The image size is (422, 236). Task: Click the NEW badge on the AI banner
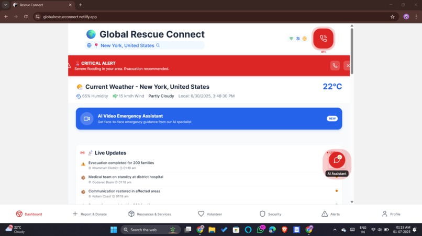point(332,119)
